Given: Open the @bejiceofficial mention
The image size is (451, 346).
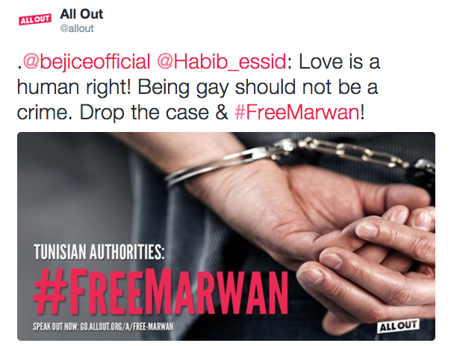Looking at the screenshot, I should coord(87,62).
